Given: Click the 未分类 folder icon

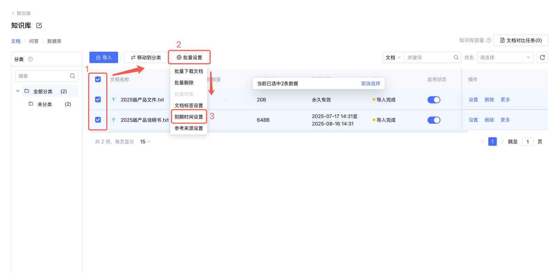Looking at the screenshot, I should click(31, 104).
